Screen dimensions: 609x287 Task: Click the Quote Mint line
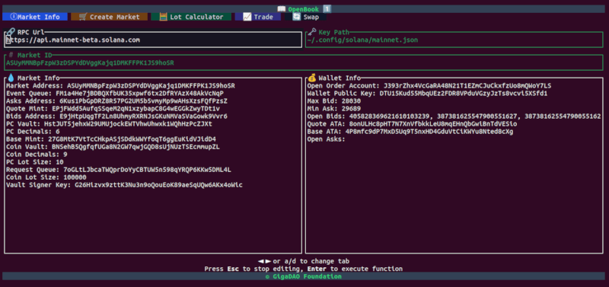click(113, 109)
